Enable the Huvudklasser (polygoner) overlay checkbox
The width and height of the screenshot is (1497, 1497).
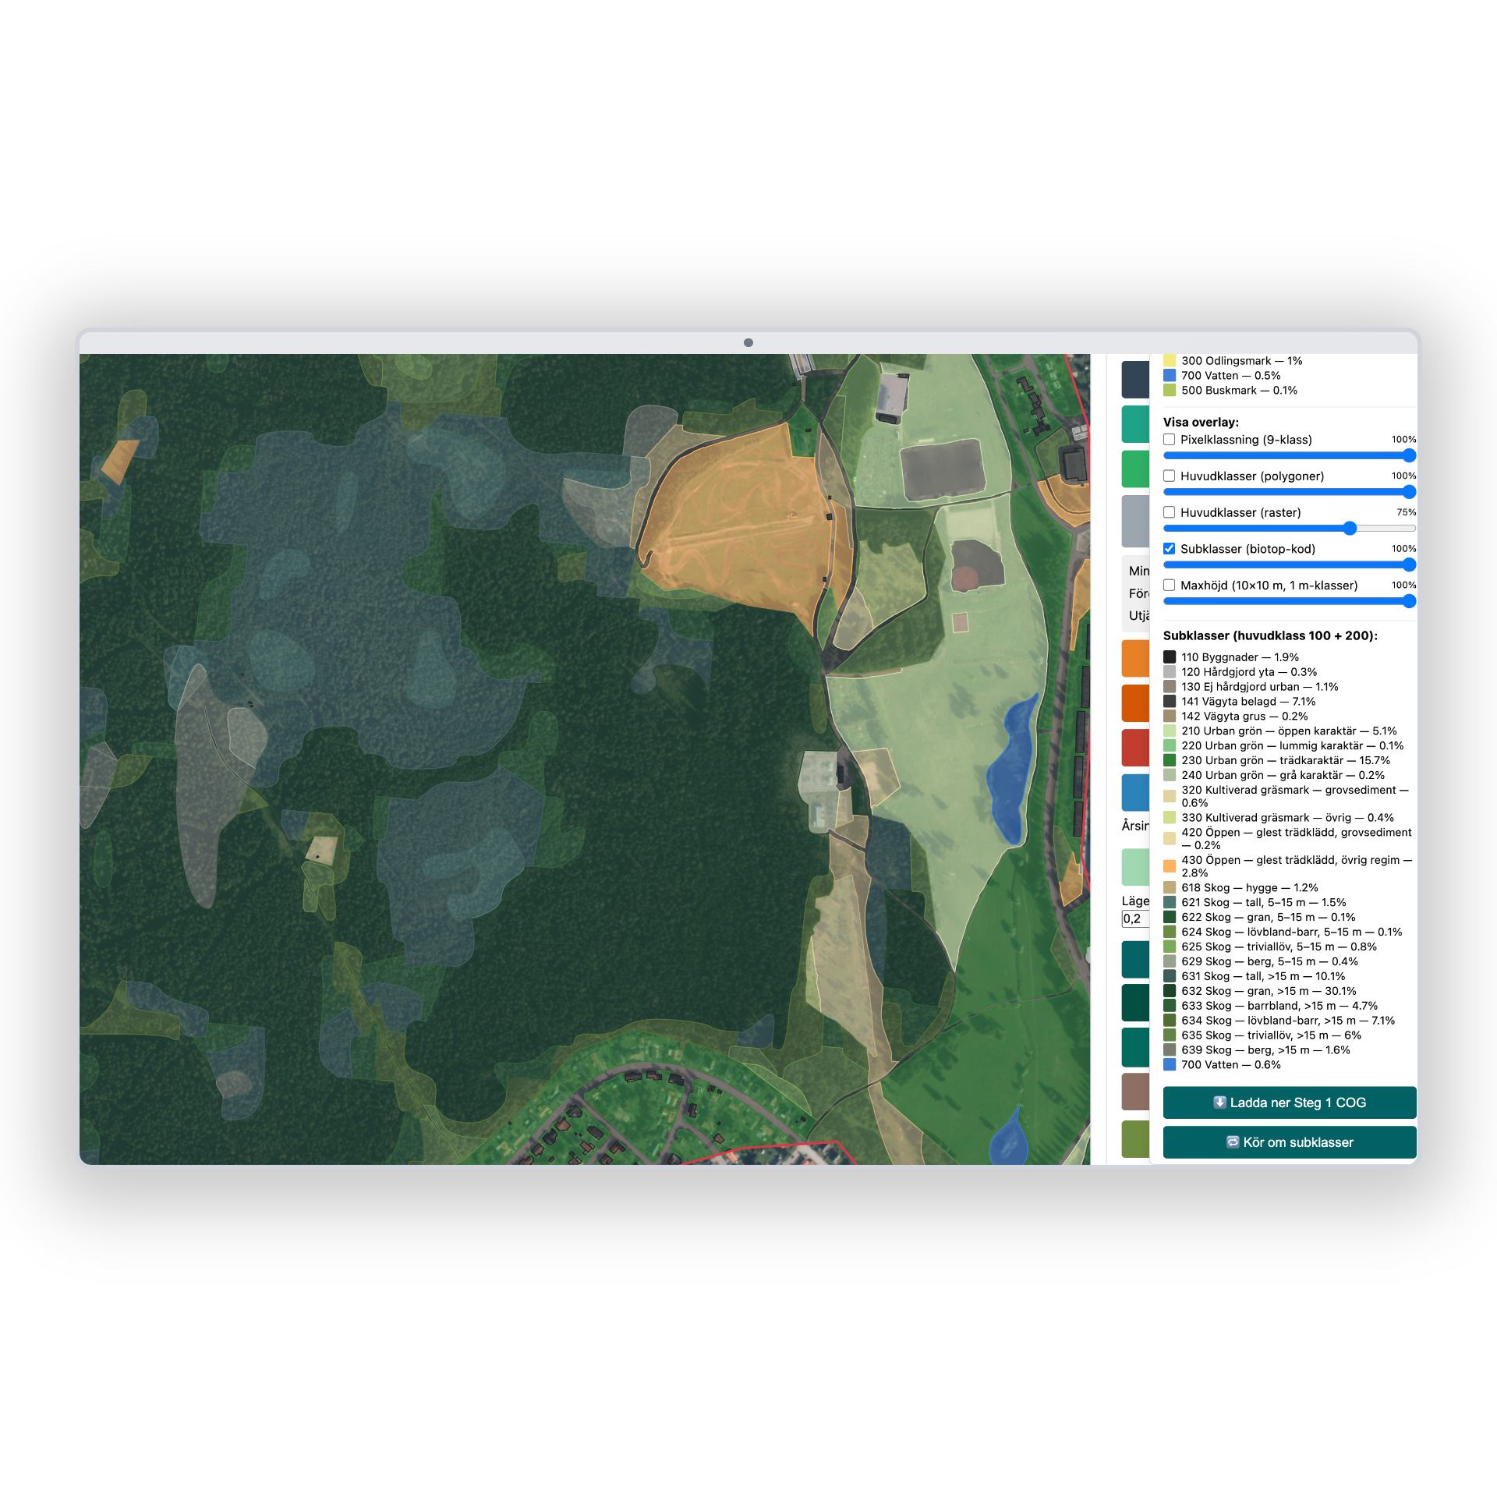coord(1170,476)
